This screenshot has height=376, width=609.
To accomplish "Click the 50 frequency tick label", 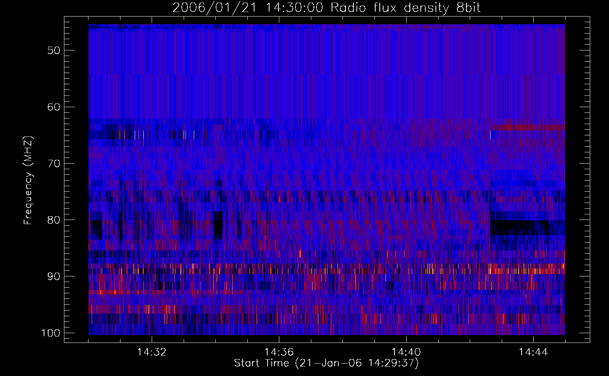I will tap(54, 50).
